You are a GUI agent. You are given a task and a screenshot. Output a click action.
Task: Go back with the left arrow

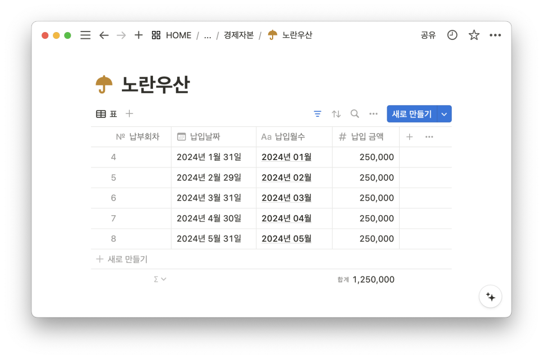(104, 35)
